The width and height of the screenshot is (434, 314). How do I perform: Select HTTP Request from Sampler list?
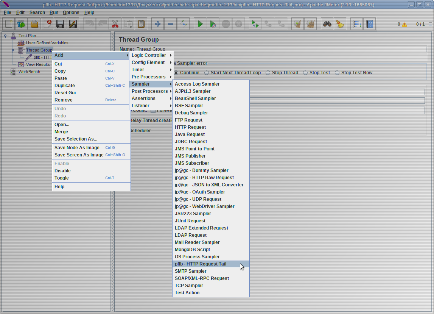click(190, 127)
